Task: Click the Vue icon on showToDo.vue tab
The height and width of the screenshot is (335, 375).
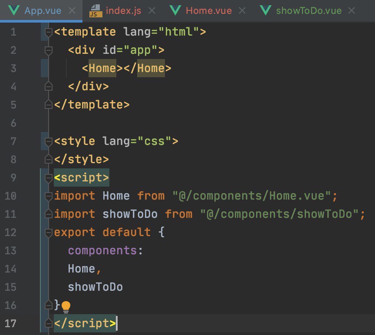Action: point(266,10)
